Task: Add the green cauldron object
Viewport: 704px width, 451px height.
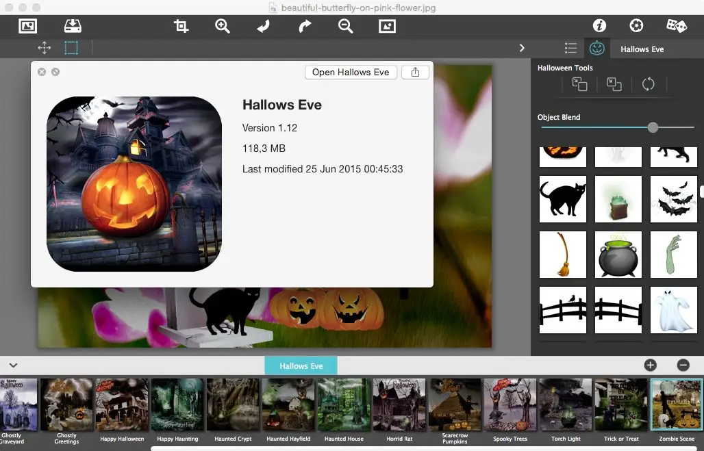Action: (x=618, y=255)
